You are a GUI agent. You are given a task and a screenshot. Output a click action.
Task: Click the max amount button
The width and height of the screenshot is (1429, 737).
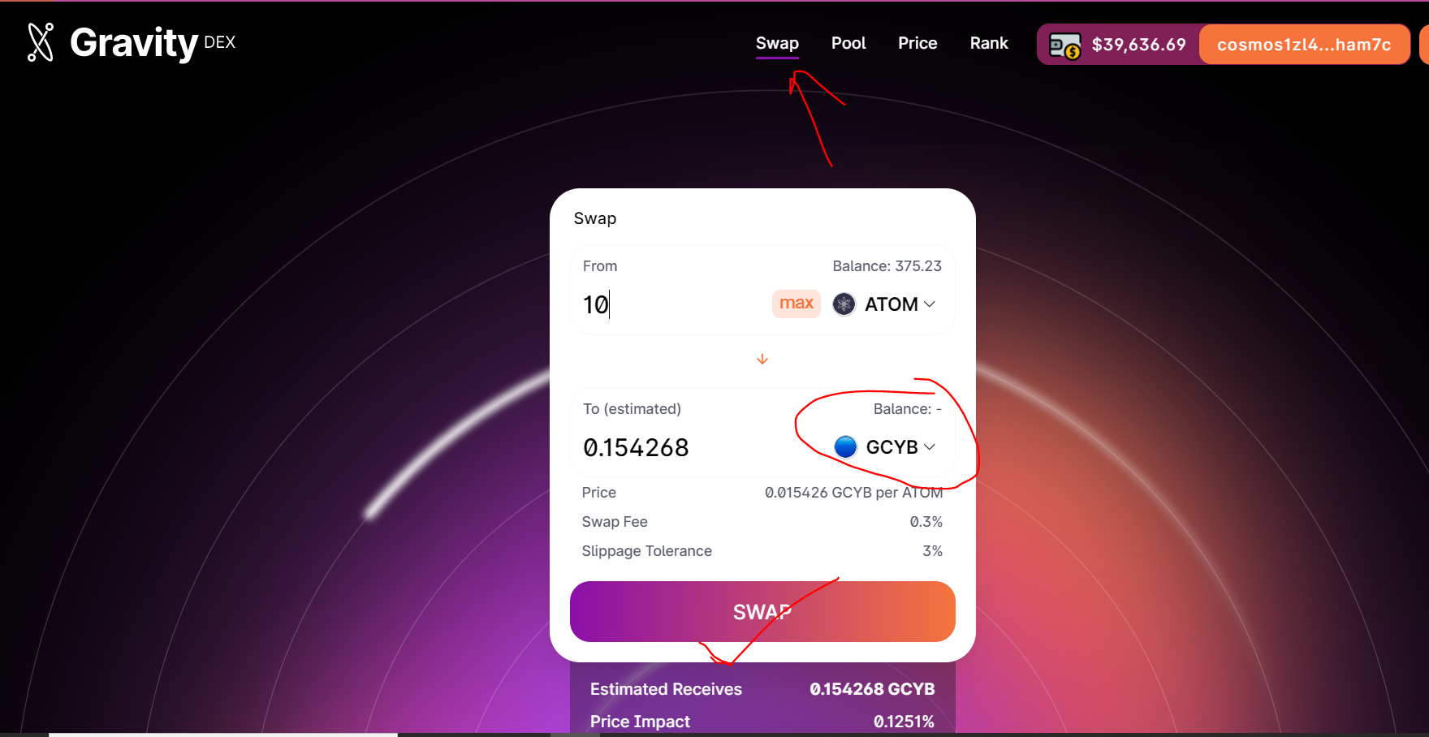[x=796, y=304]
